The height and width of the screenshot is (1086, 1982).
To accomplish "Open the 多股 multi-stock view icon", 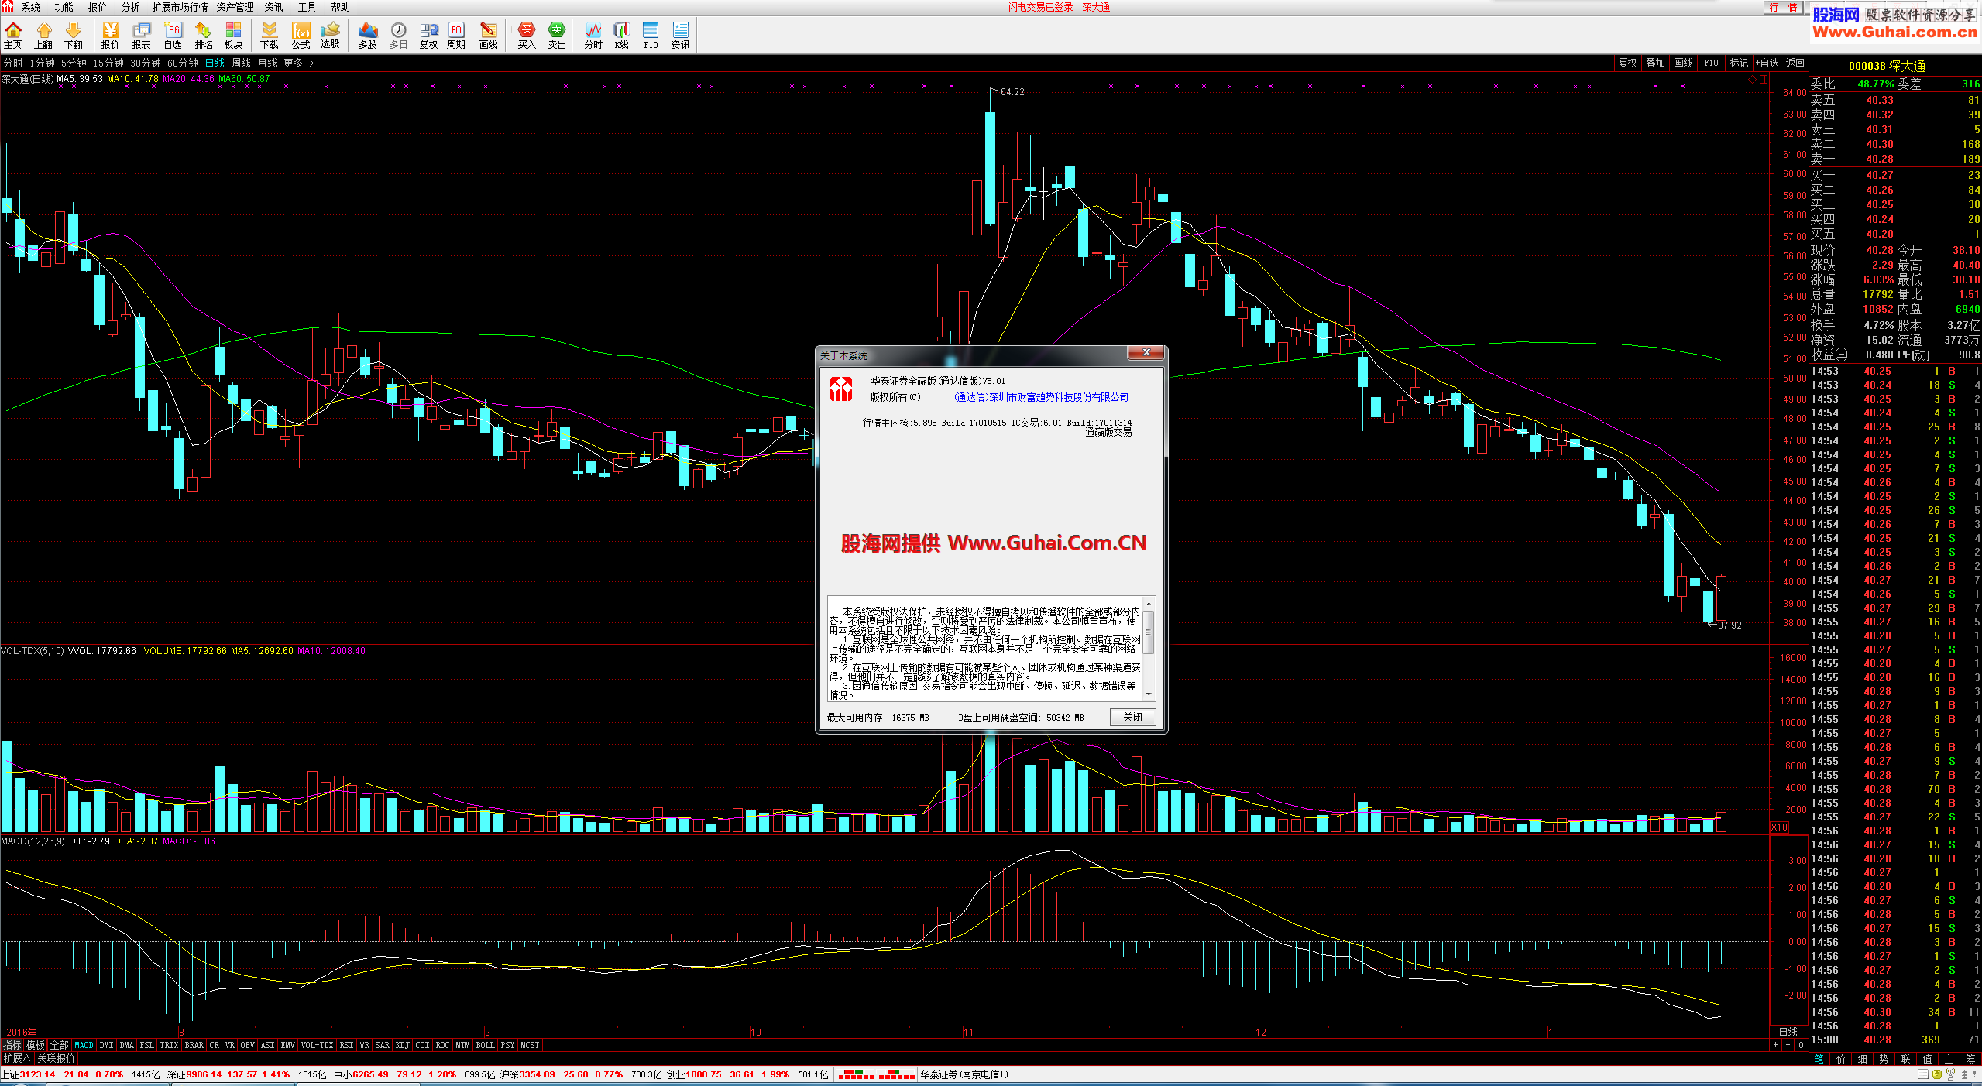I will click(368, 36).
